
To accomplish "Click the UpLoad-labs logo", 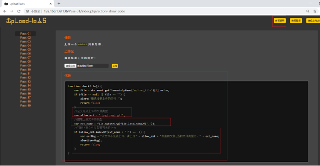I will [x=26, y=21].
